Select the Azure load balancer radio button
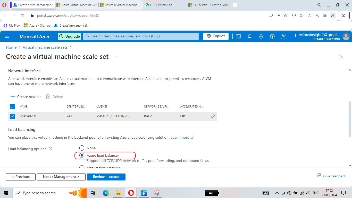Image resolution: width=352 pixels, height=198 pixels. click(82, 155)
